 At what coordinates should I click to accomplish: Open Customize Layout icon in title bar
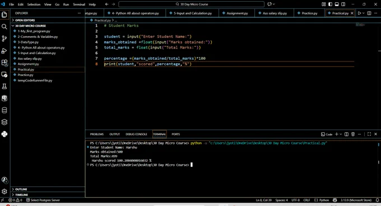[324, 4]
